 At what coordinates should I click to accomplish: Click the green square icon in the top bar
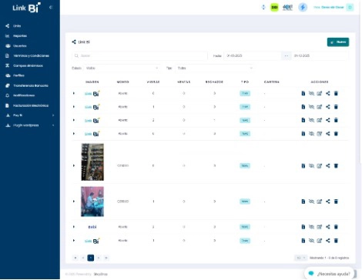274,7
